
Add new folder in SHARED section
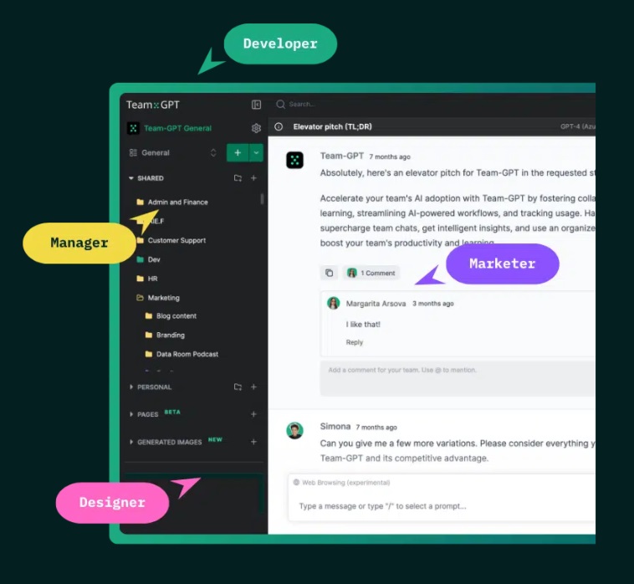tap(238, 178)
